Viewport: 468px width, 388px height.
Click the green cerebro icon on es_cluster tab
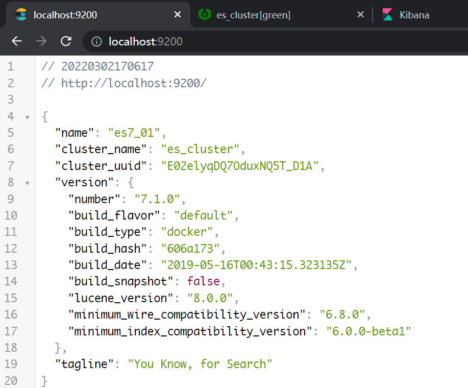point(205,15)
